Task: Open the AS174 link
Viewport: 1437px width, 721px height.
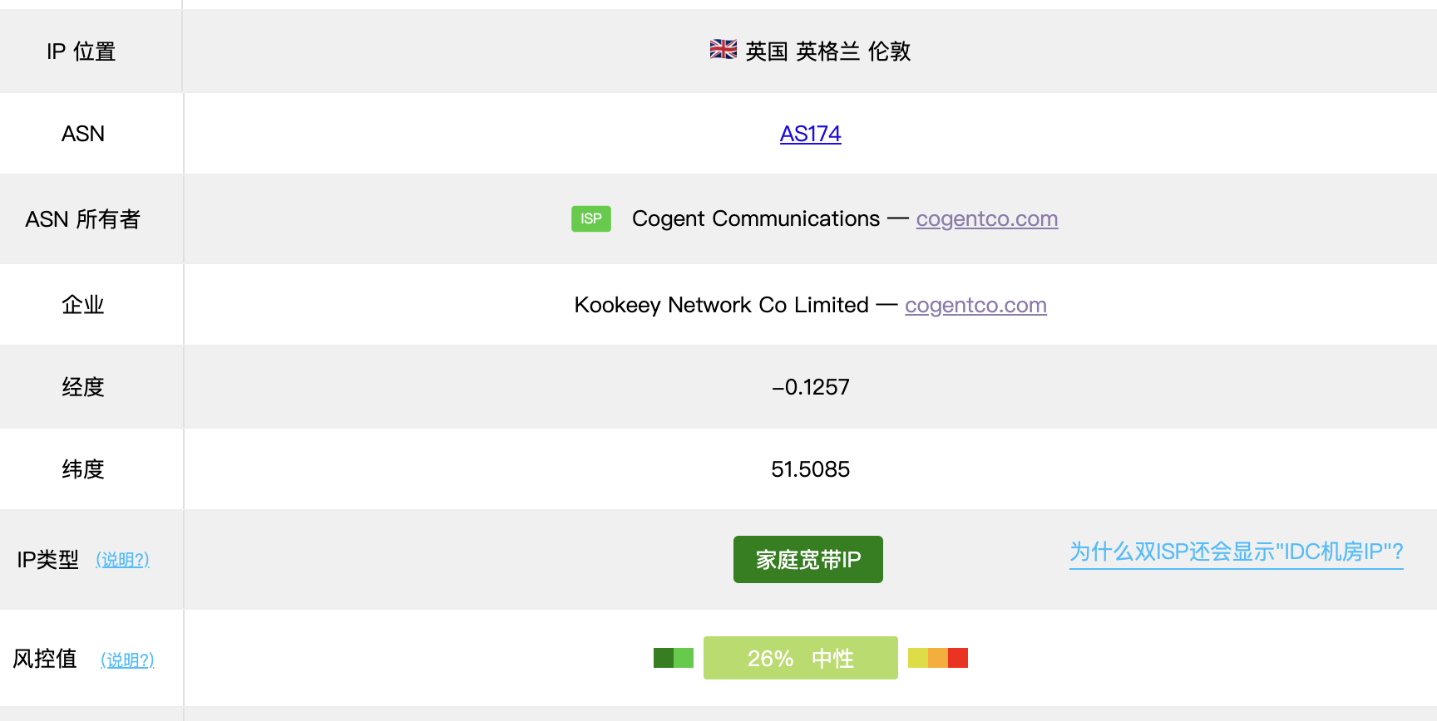Action: click(810, 134)
